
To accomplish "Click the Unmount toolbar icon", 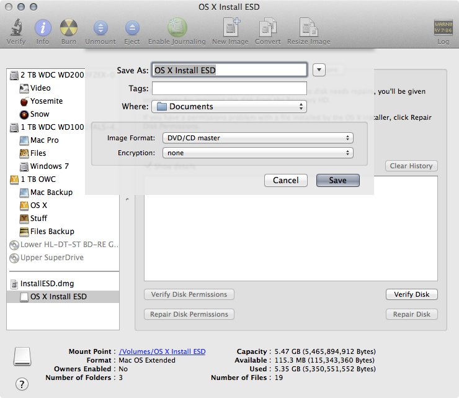I will (100, 28).
